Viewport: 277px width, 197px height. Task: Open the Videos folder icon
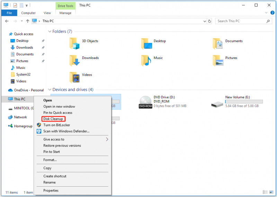tap(74, 77)
